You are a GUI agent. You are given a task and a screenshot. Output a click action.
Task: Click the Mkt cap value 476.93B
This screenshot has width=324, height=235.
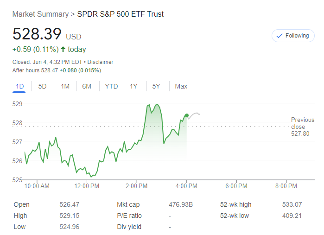(181, 204)
